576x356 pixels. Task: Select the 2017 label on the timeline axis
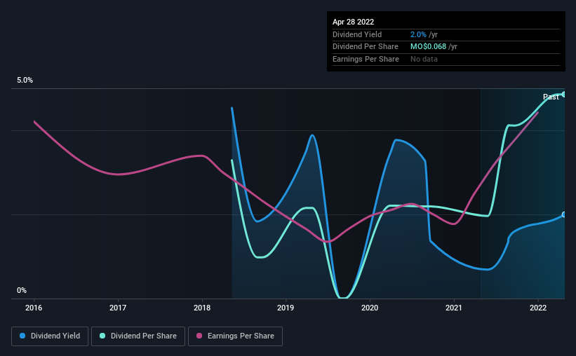tap(118, 308)
